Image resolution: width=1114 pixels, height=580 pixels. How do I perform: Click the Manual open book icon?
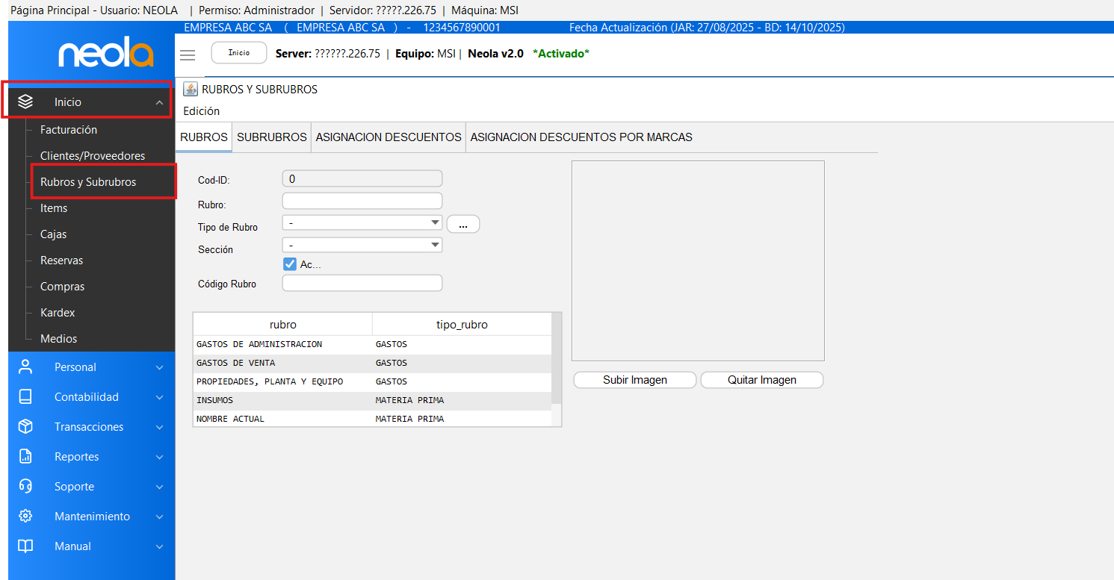(x=25, y=546)
